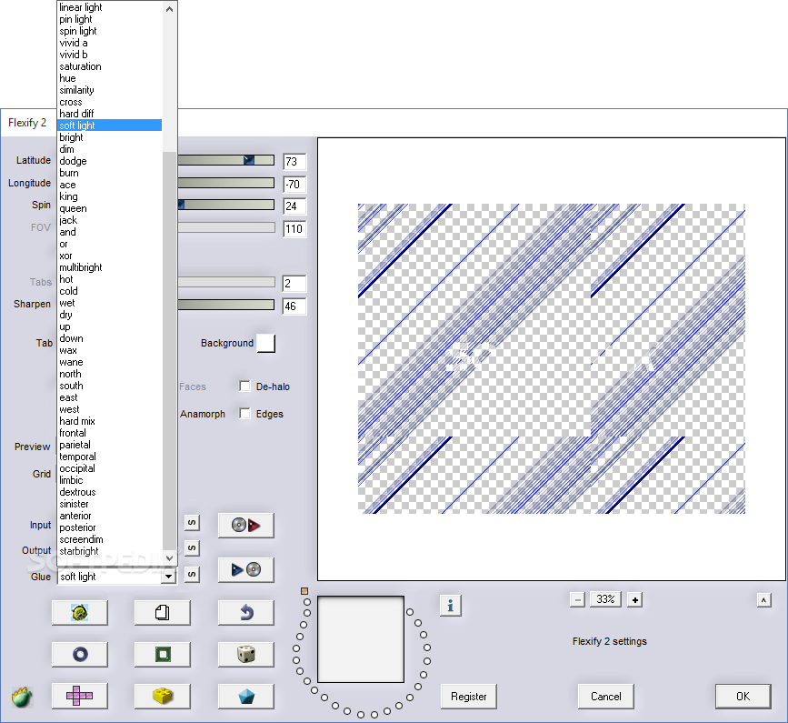Click the small white thumbnail preview
The width and height of the screenshot is (788, 723).
[x=360, y=639]
